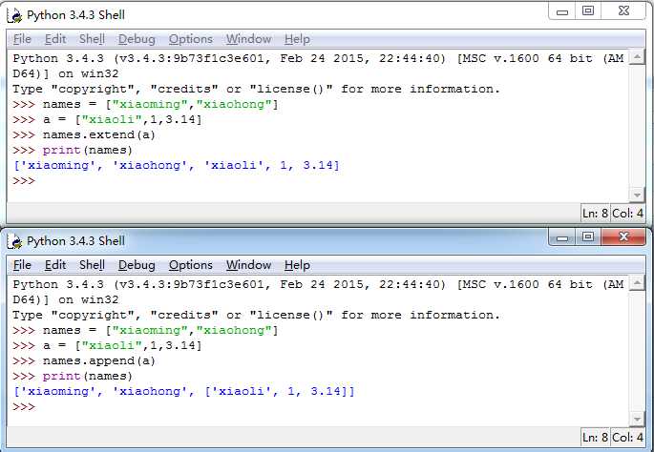Click scroll-up arrow in upper shell window
This screenshot has height=452, width=654.
coord(637,57)
